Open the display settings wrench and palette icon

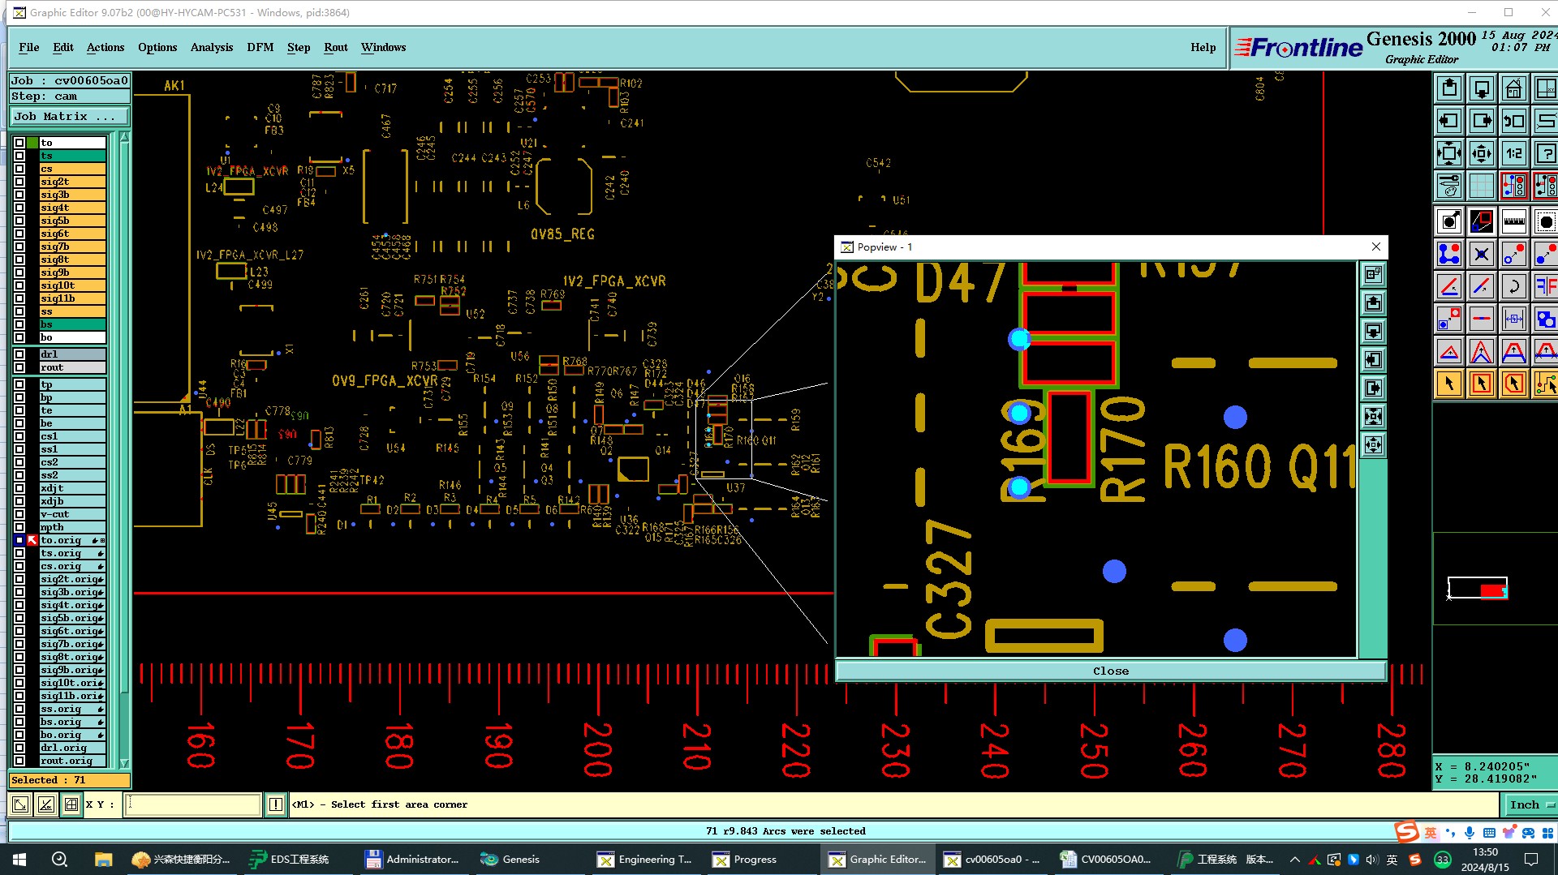(1449, 186)
